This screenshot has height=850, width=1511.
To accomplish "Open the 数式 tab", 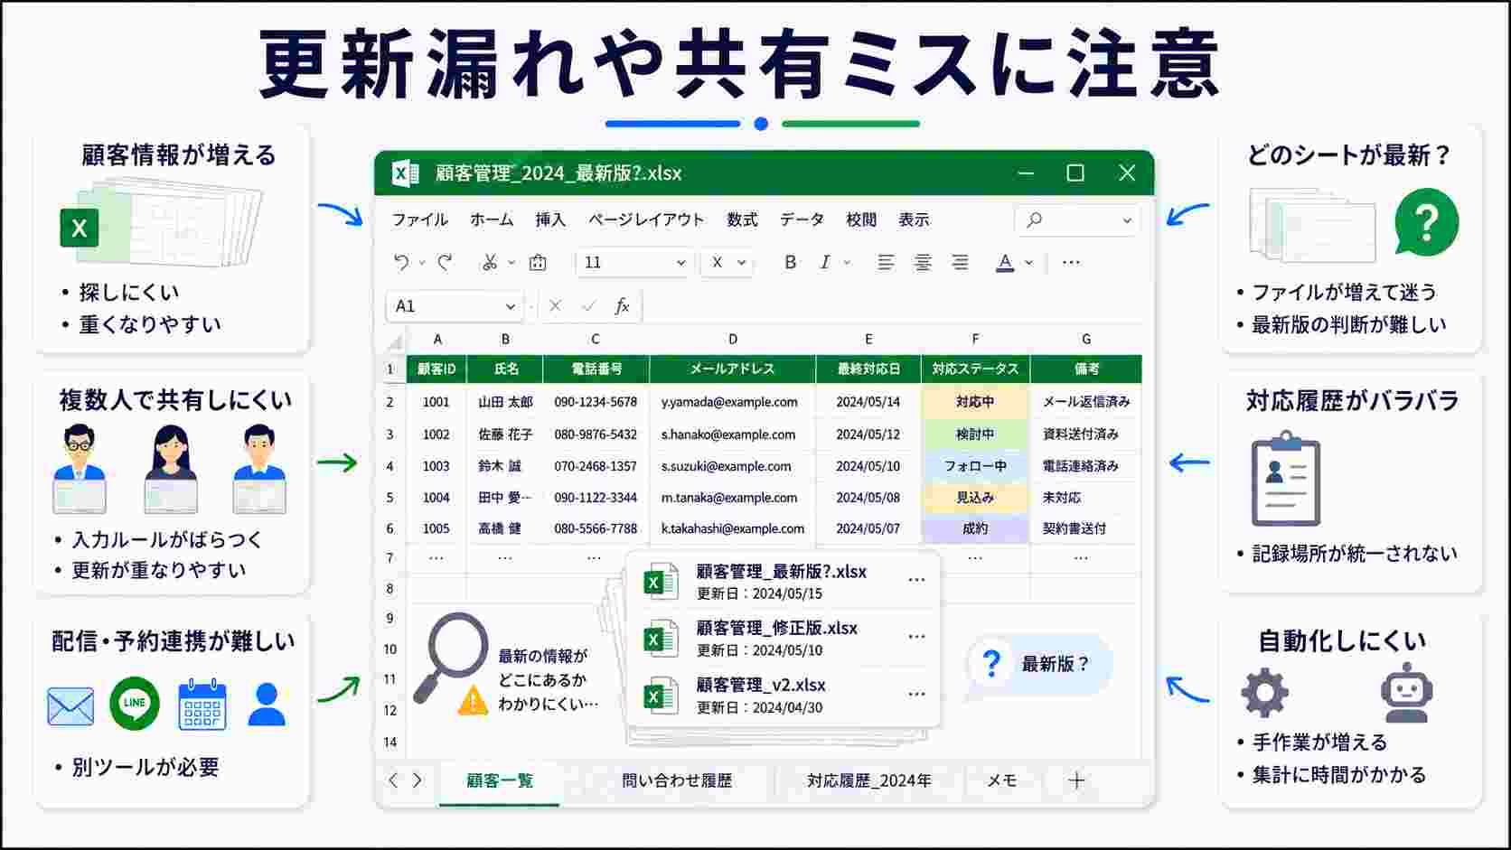I will 742,220.
